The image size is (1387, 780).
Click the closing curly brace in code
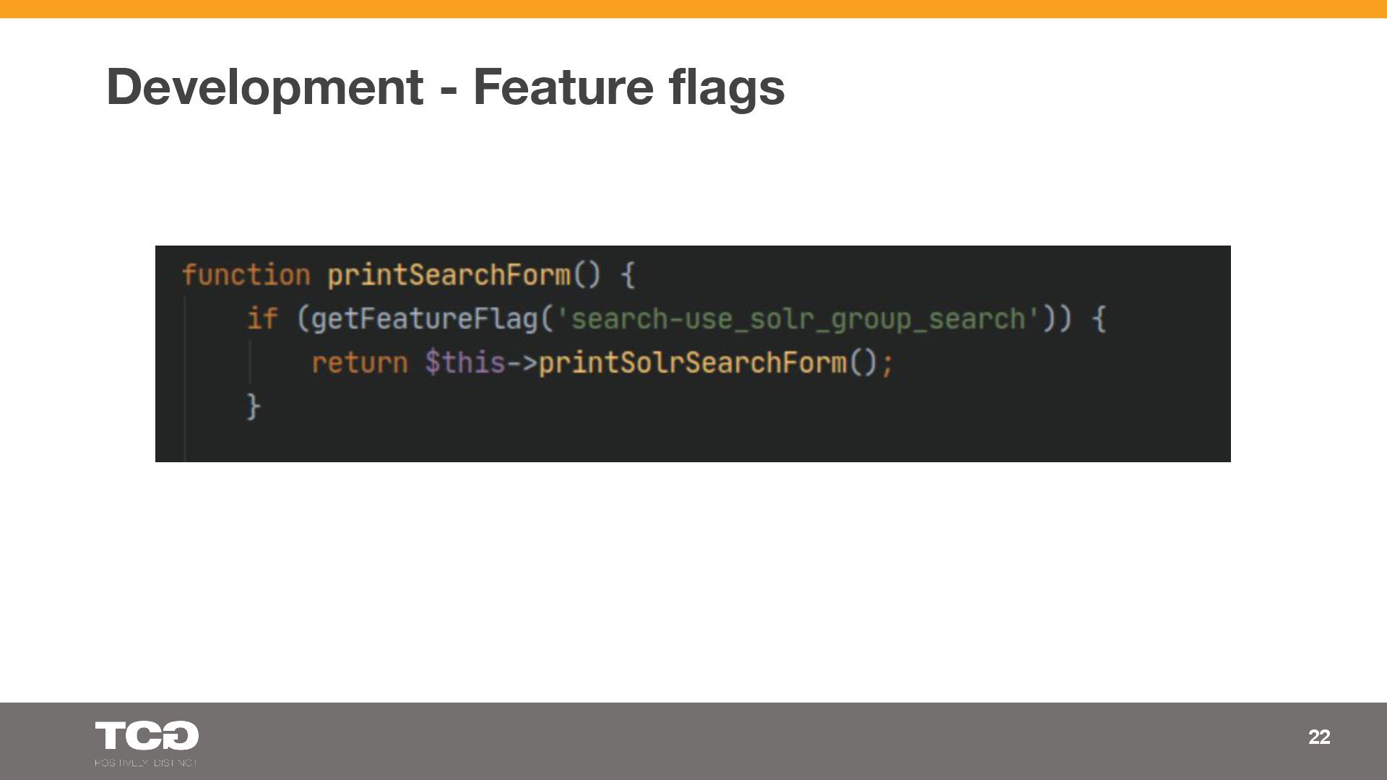click(254, 406)
